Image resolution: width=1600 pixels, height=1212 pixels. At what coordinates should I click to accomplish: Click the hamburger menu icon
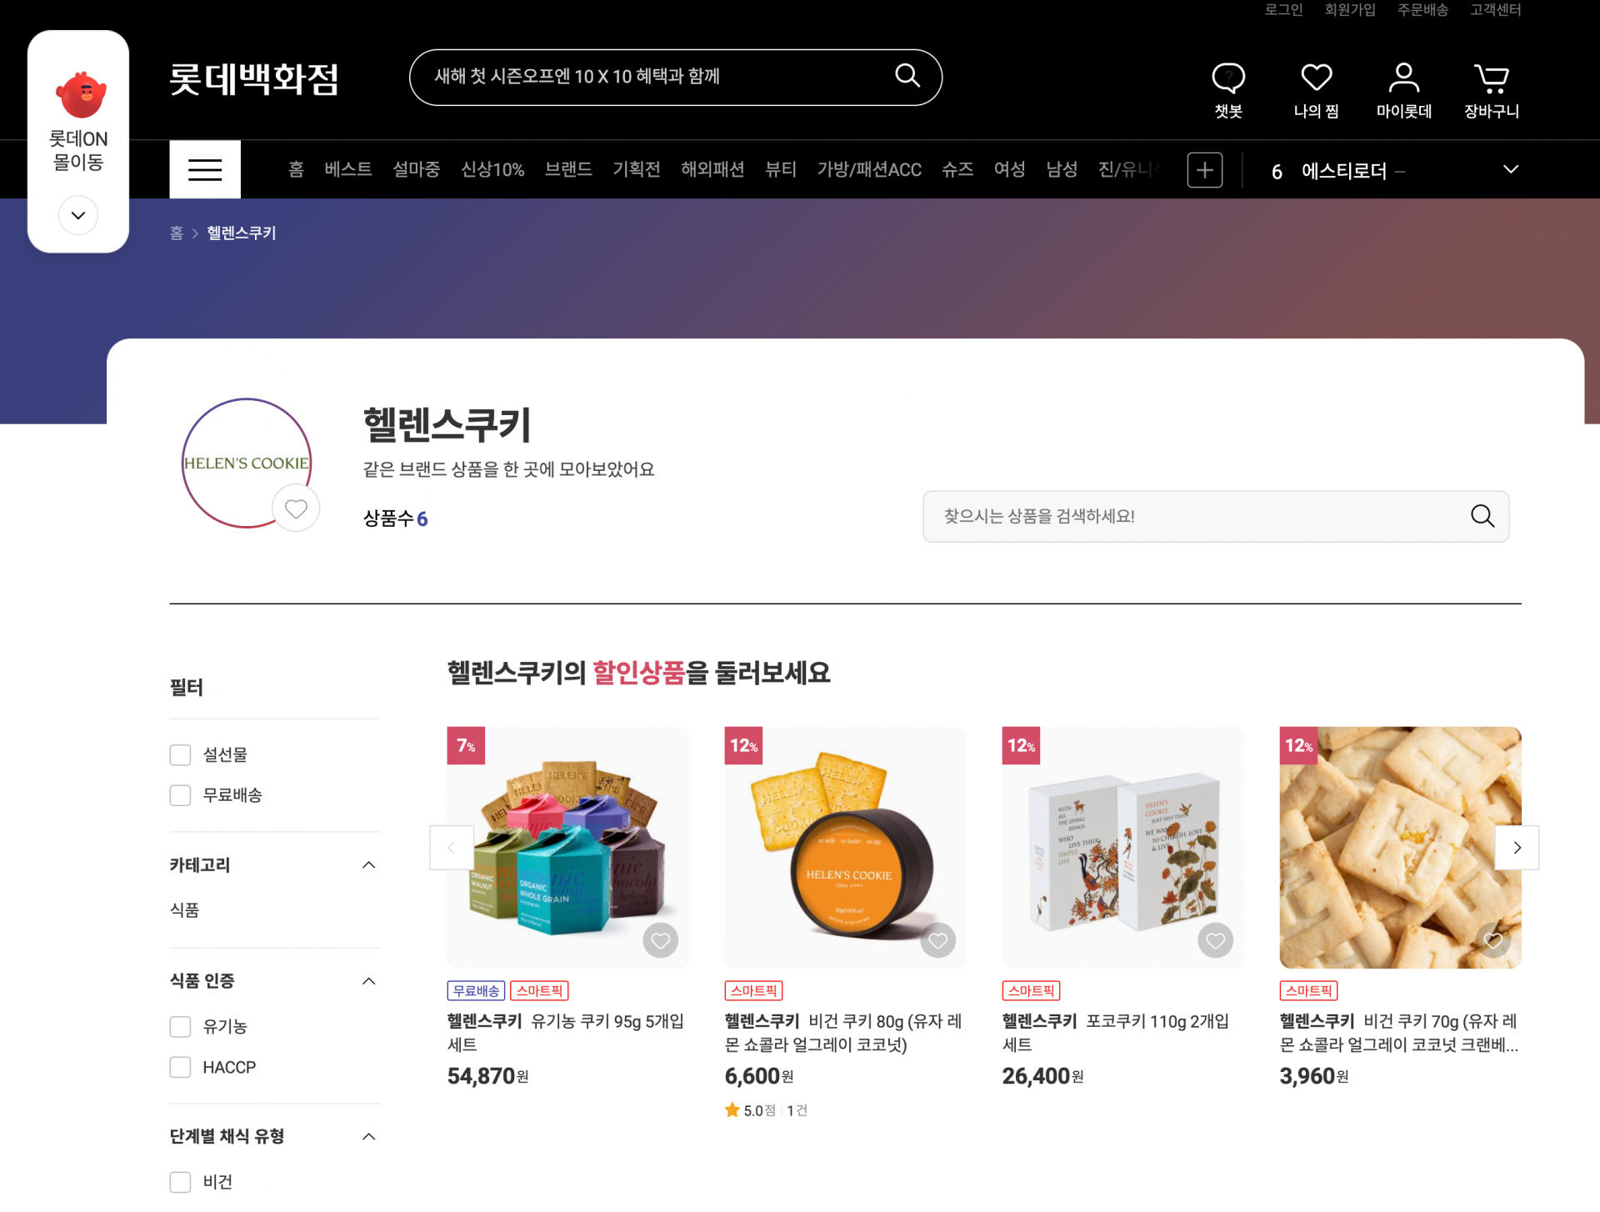coord(205,169)
